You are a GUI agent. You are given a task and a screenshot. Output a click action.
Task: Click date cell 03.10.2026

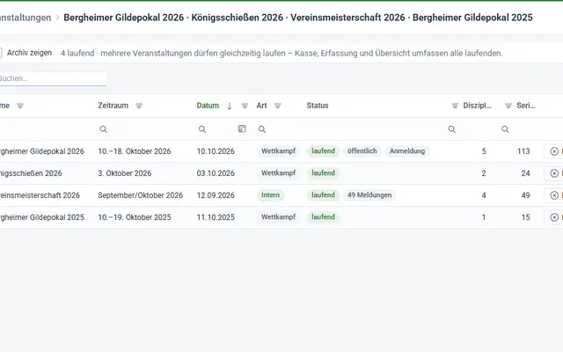click(x=216, y=173)
